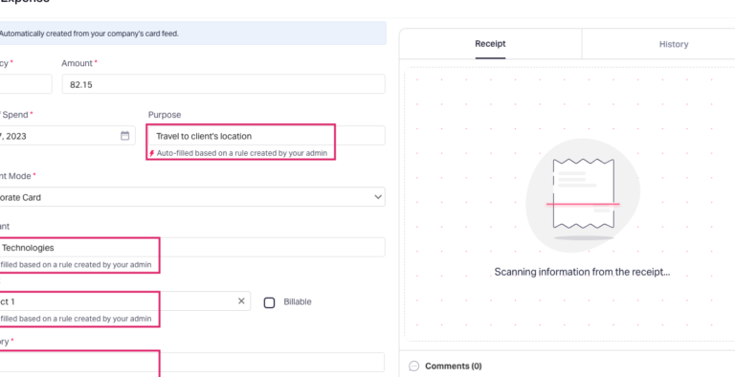Click the Currency input field
The image size is (735, 377).
pos(26,84)
